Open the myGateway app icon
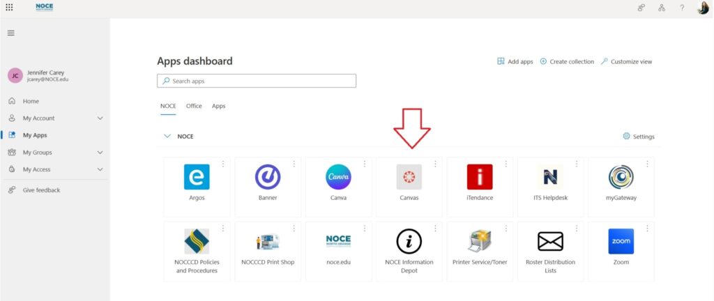This screenshot has height=301, width=714. pos(621,177)
